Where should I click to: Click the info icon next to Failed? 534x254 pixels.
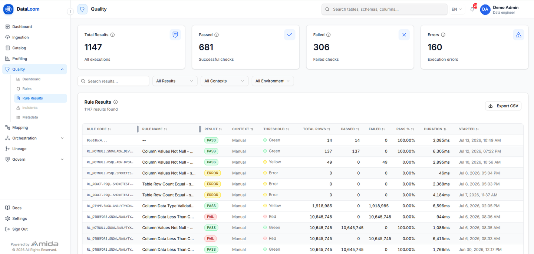[328, 35]
